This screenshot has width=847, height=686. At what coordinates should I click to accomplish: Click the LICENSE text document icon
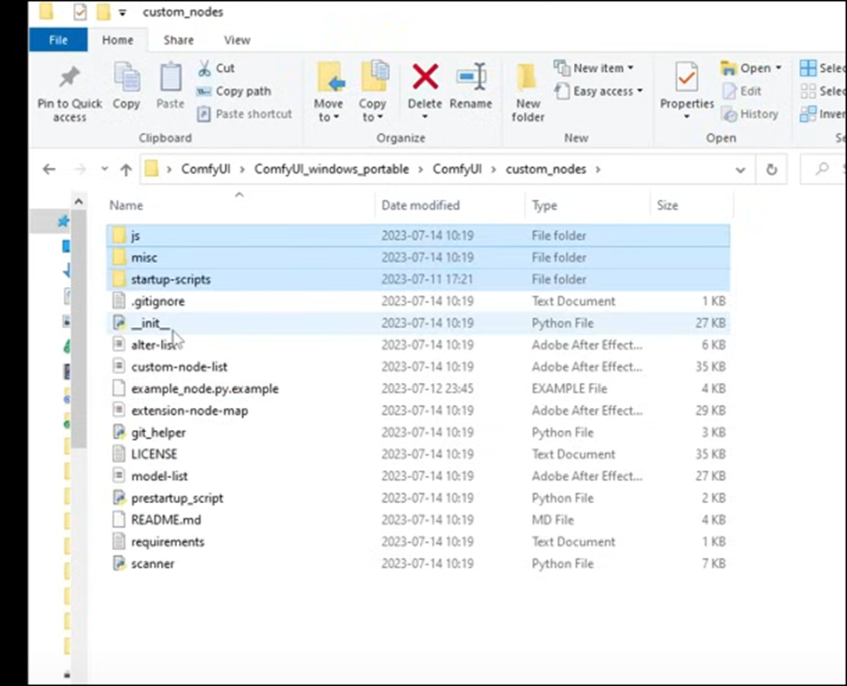[x=119, y=453]
